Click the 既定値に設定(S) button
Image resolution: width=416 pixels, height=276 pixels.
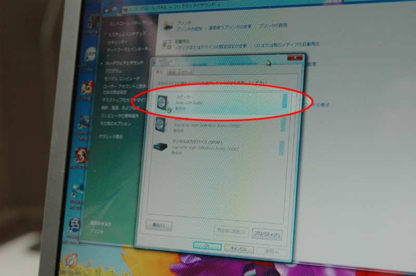pos(231,231)
